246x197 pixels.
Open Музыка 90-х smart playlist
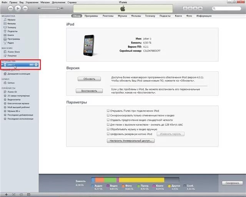pos(14,111)
